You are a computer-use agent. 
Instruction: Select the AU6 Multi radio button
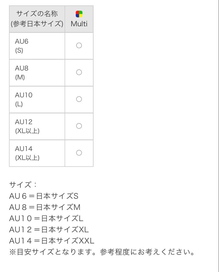pos(79,46)
